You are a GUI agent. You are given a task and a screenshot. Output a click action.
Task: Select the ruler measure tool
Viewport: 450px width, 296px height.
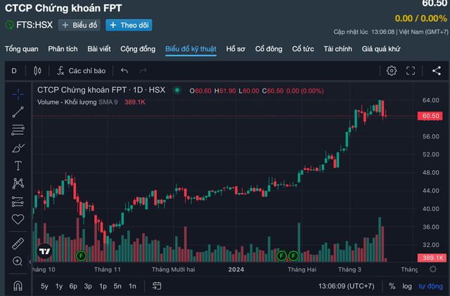[18, 243]
